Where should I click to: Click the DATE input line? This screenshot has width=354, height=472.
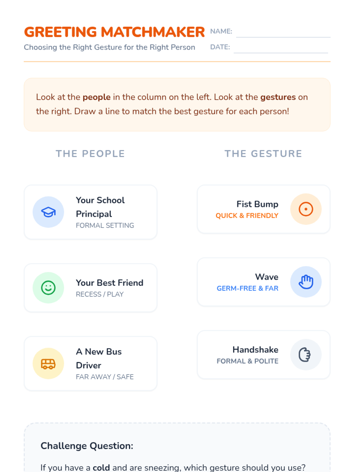coord(281,48)
